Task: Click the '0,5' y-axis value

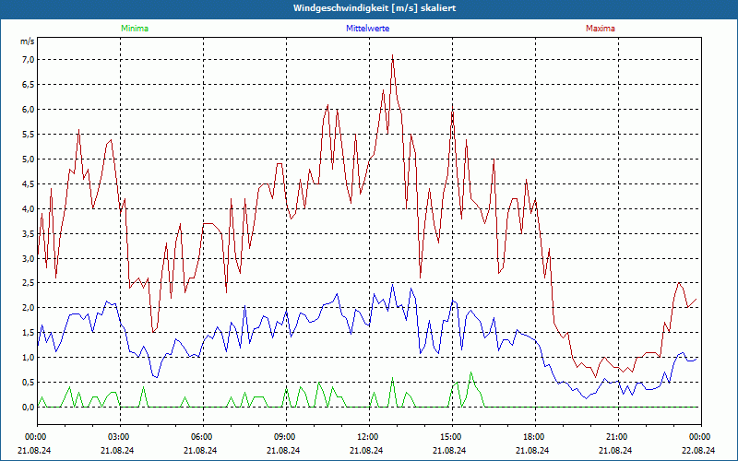Action: 29,382
